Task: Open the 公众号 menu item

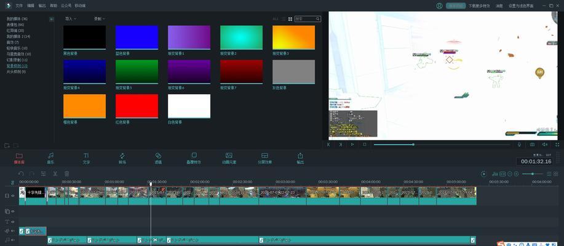Action: point(66,6)
